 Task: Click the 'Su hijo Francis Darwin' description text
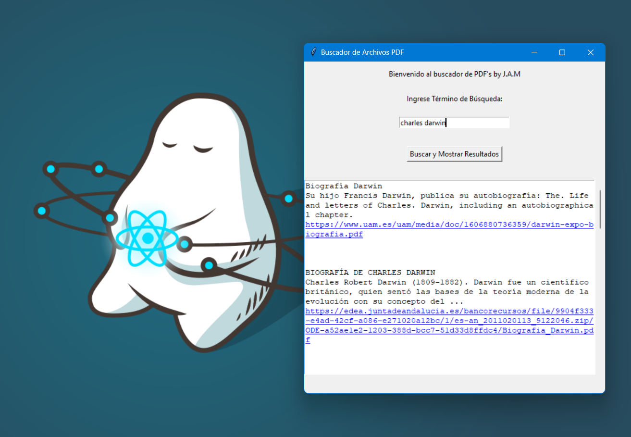click(x=449, y=205)
